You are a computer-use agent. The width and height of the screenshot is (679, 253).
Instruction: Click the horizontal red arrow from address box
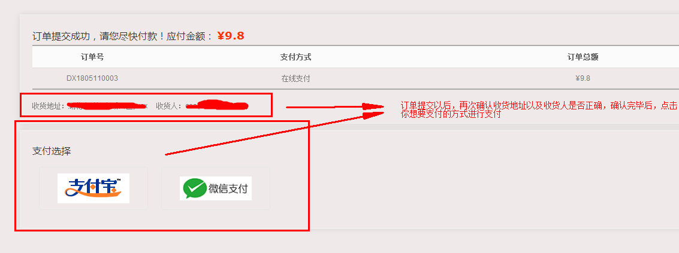pos(335,107)
